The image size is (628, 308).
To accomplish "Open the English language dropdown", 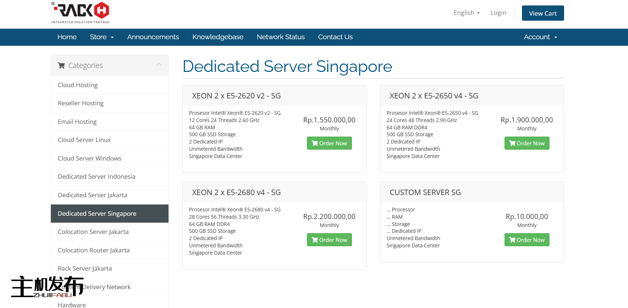I will [466, 13].
